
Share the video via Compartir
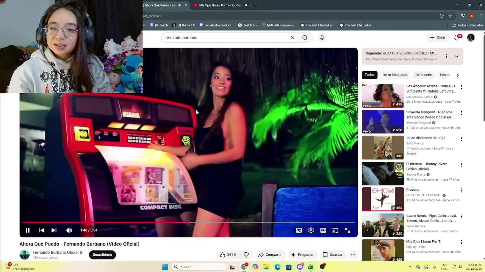[x=270, y=255]
